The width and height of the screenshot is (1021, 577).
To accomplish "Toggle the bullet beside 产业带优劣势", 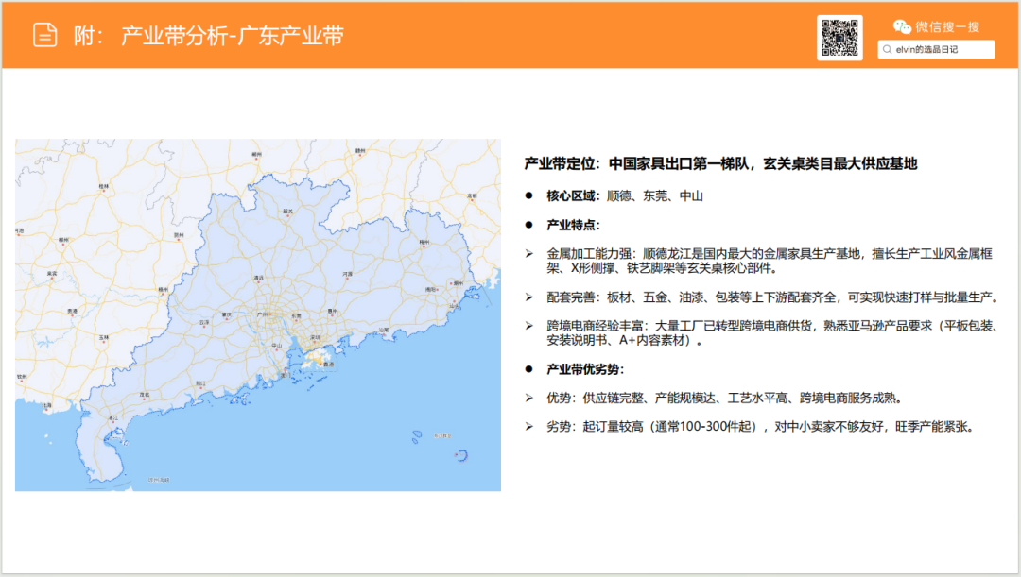I will pyautogui.click(x=529, y=369).
